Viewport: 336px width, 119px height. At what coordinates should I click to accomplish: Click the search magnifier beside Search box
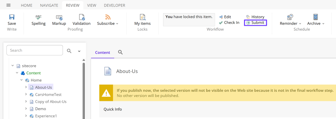point(69,51)
